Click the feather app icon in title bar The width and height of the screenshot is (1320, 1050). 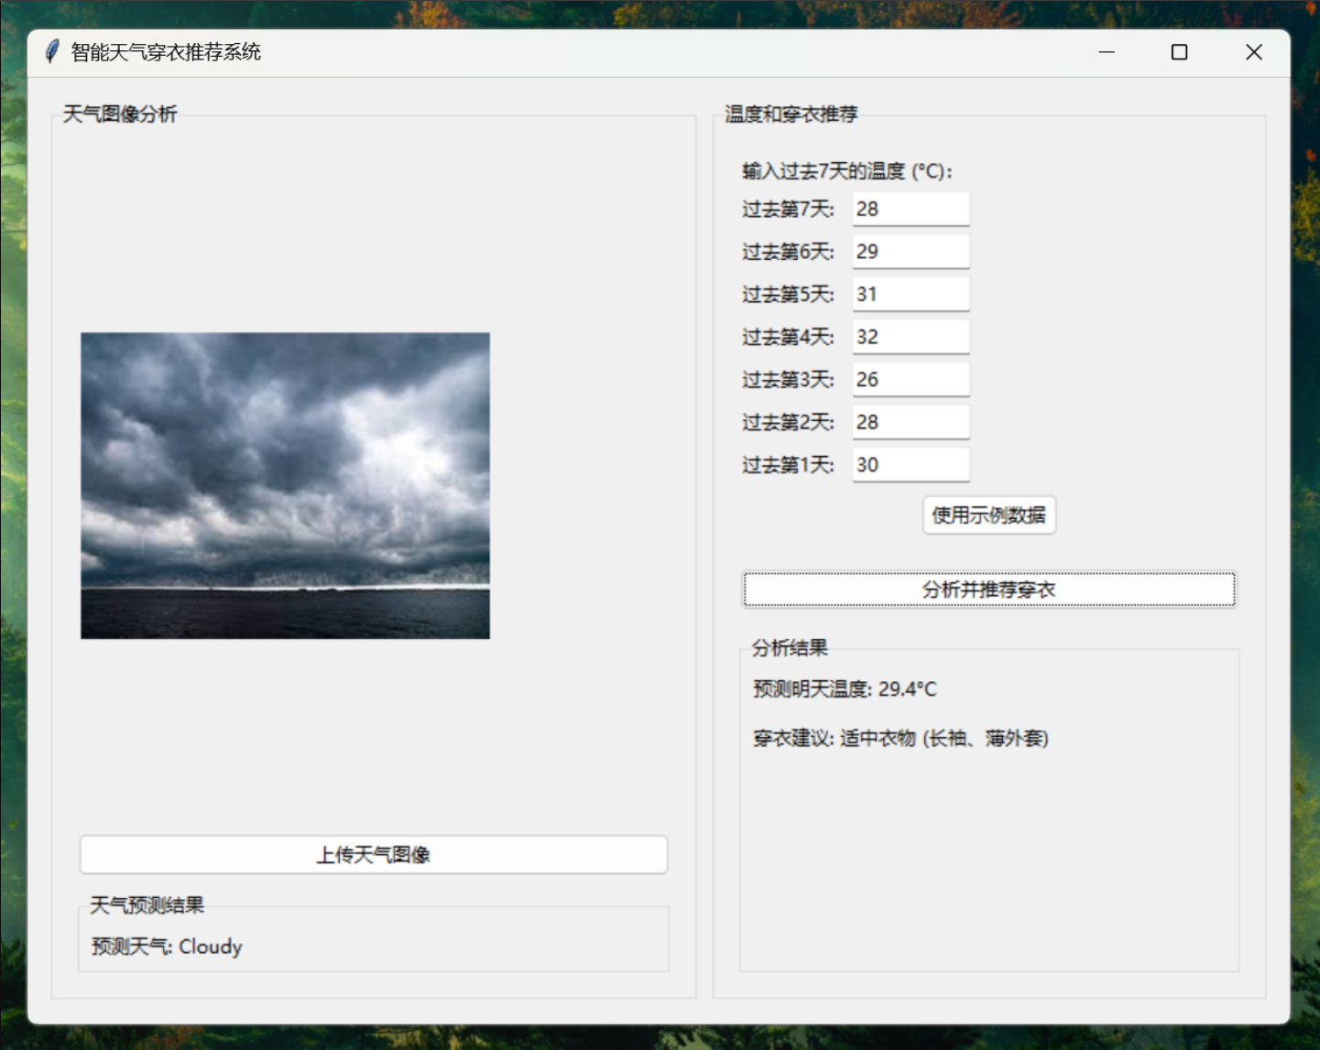(x=52, y=52)
